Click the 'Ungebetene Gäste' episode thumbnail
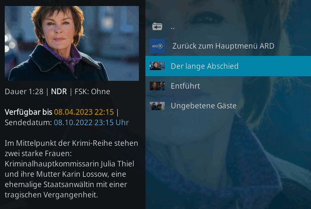 point(157,106)
